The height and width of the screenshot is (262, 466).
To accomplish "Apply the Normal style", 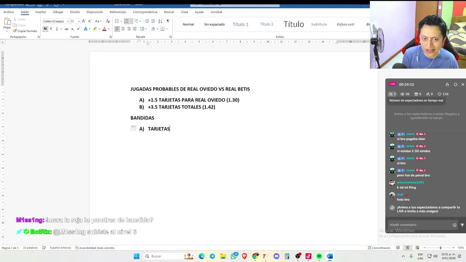I will click(188, 24).
